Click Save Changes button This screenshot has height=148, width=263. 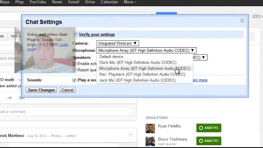click(x=41, y=90)
